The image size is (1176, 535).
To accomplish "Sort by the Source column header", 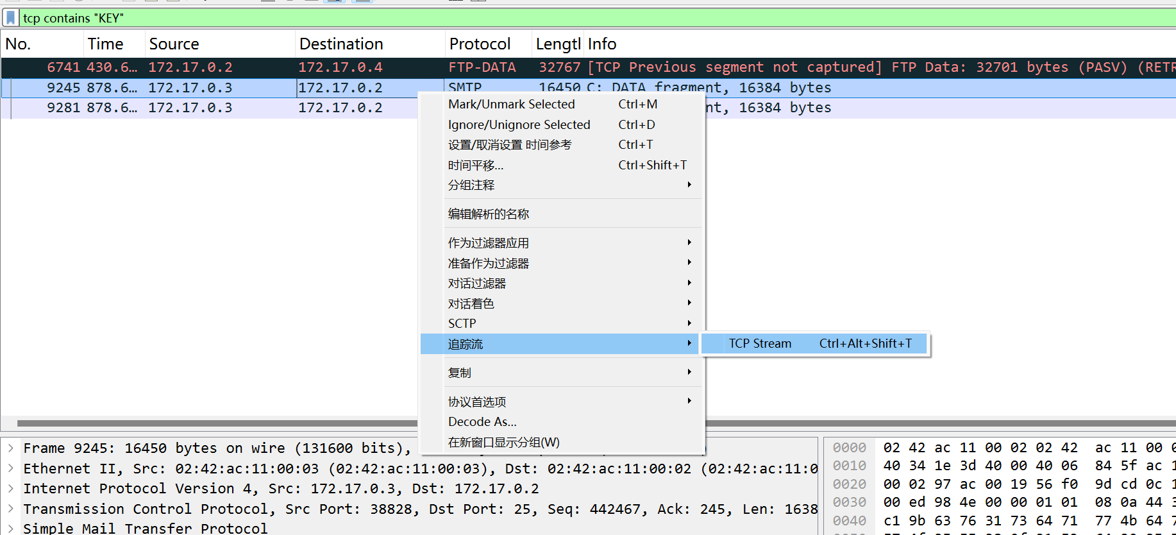I will coord(174,44).
